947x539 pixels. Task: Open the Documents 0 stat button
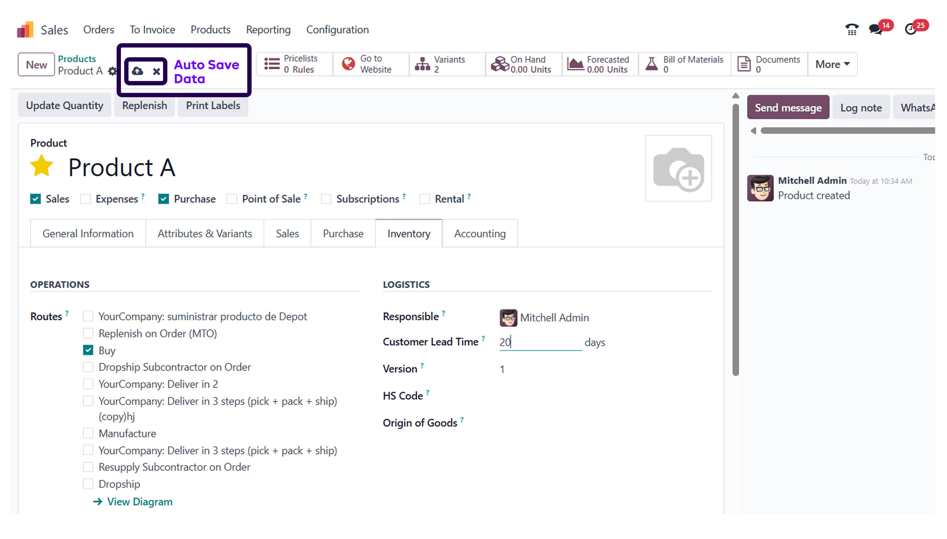[x=769, y=64]
